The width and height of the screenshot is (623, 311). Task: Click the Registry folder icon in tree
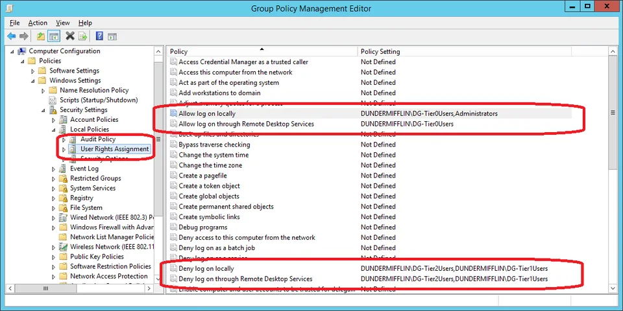(63, 198)
